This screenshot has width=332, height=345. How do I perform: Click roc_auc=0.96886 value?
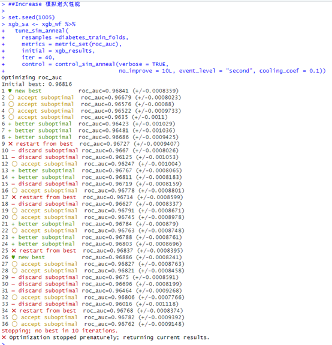[107, 257]
